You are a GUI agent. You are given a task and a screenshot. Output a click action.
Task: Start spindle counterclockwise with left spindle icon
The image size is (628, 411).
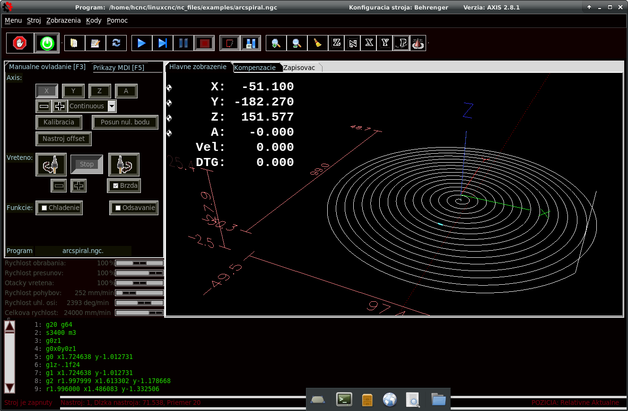click(51, 165)
